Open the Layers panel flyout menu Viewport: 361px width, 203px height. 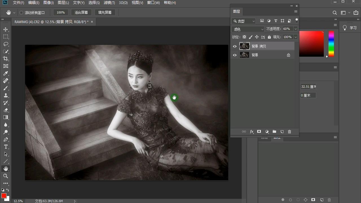coord(296,12)
